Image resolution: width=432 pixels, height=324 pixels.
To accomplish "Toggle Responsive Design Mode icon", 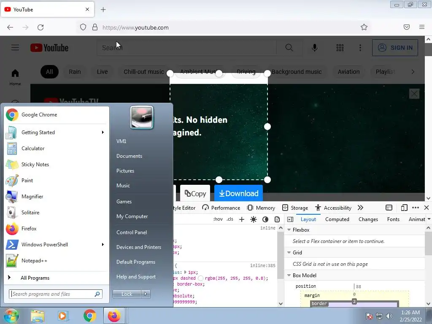I will [x=404, y=208].
